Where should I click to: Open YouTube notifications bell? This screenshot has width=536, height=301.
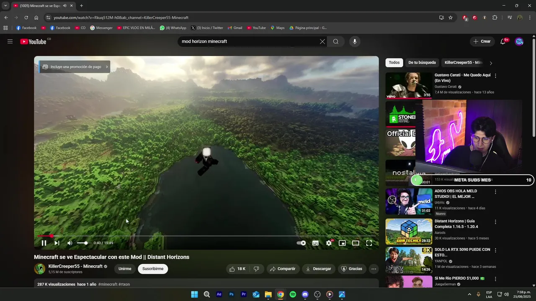coord(503,41)
